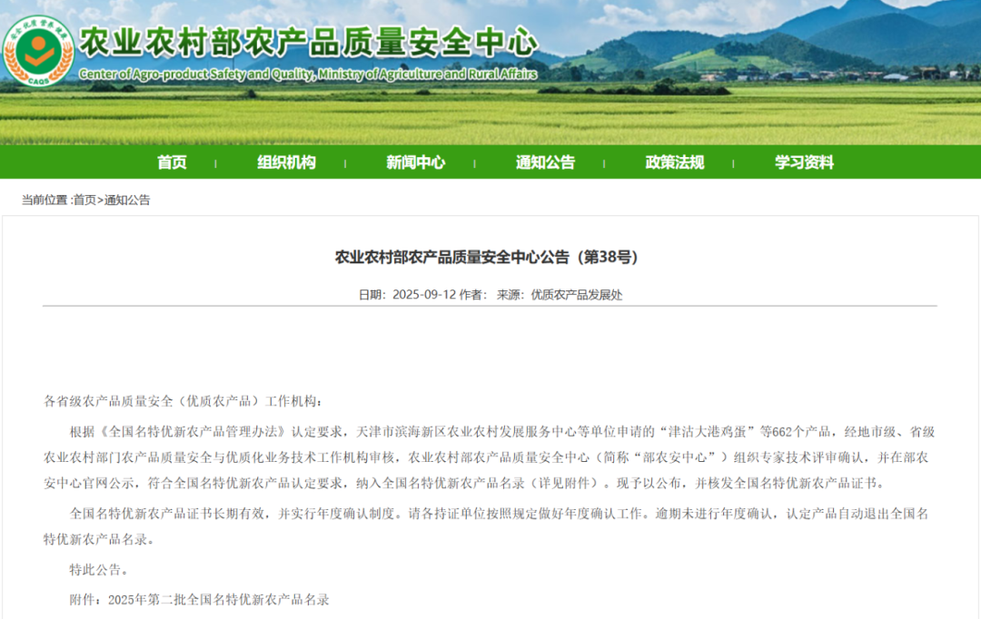Open 政策法规 navigation item
The width and height of the screenshot is (981, 619).
pos(674,162)
